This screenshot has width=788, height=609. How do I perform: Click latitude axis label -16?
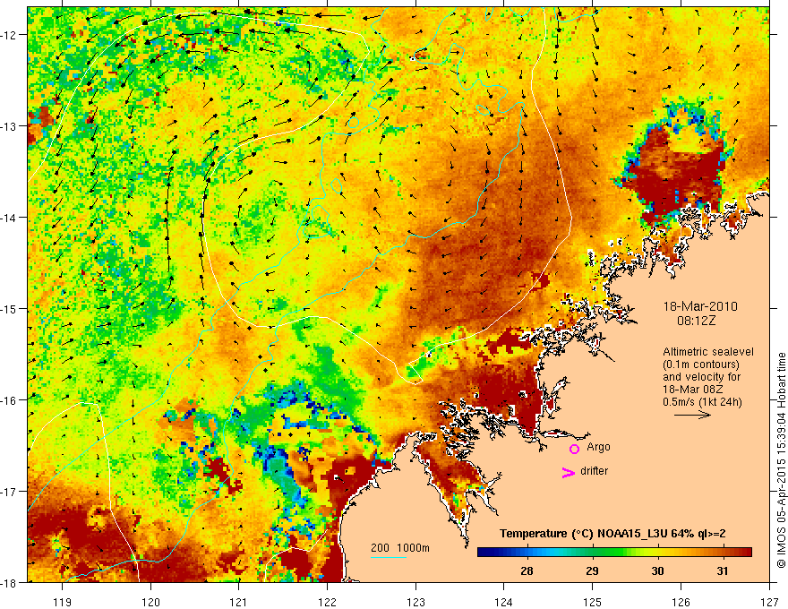point(10,400)
